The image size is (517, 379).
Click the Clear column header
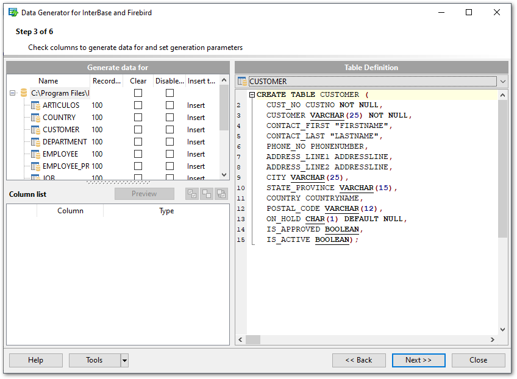pyautogui.click(x=138, y=81)
